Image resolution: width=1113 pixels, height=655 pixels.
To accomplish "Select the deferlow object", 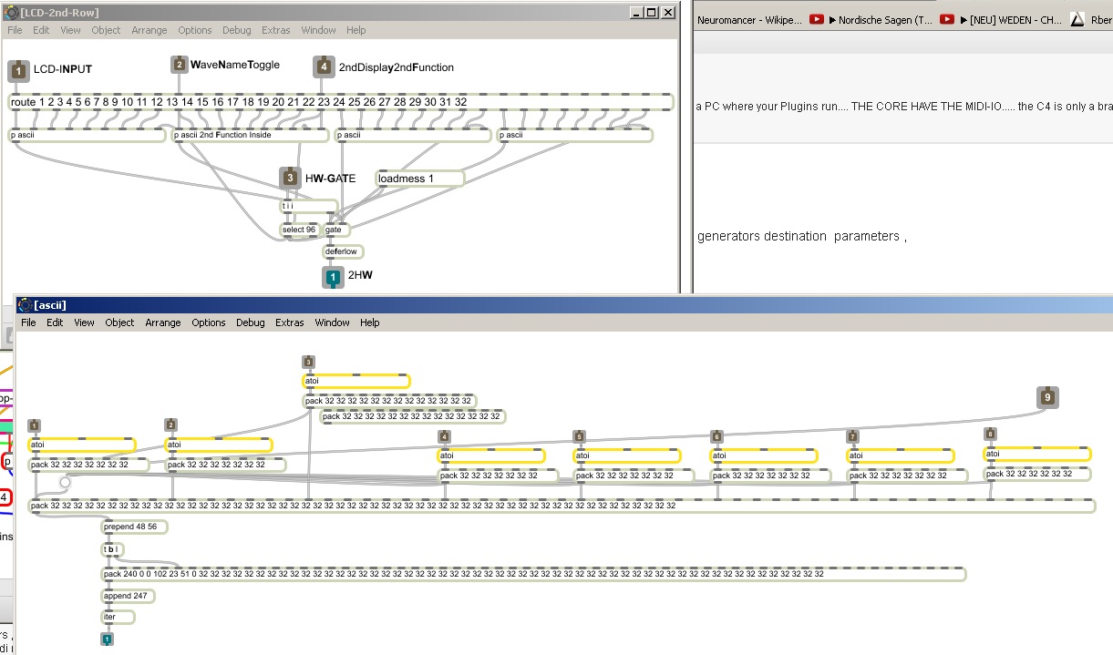I will coord(343,251).
